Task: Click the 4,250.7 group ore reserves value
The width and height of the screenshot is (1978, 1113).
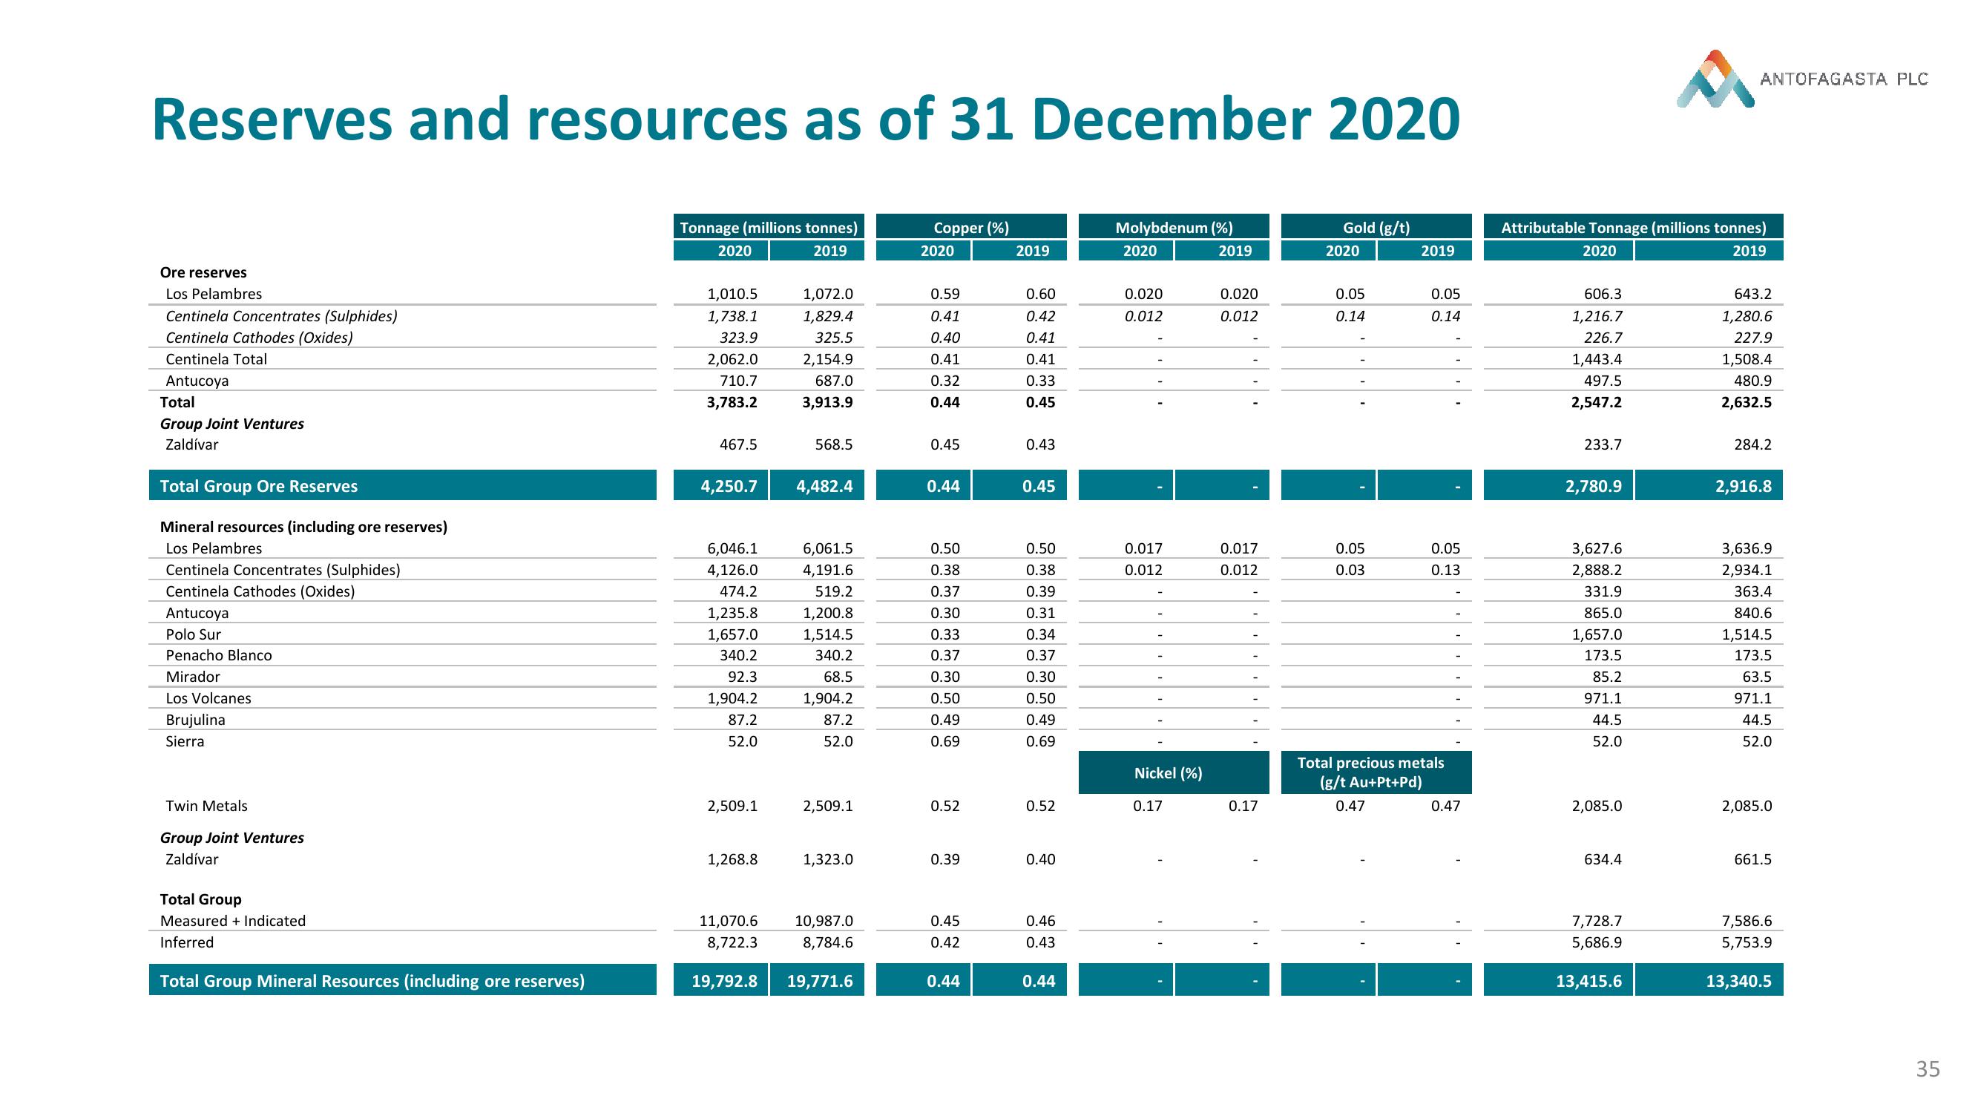Action: [729, 485]
